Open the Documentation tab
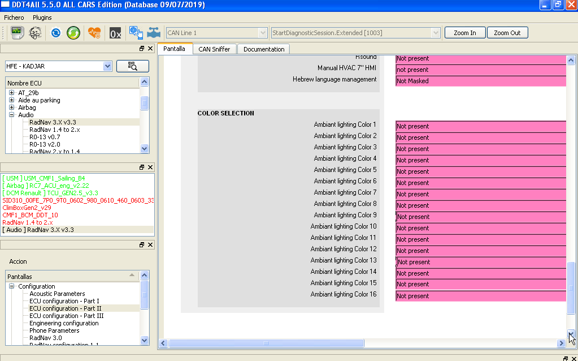The height and width of the screenshot is (361, 578). 264,49
